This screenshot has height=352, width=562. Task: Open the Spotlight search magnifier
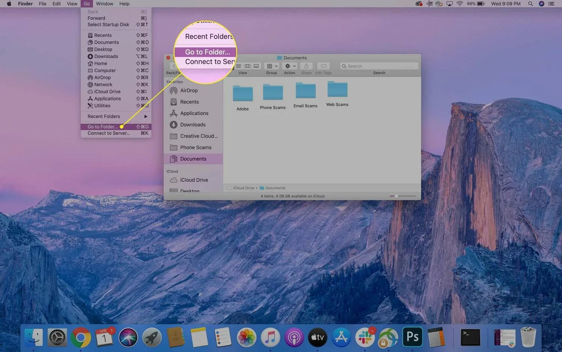[530, 4]
